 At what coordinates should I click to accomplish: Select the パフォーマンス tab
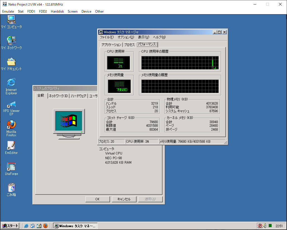click(x=147, y=44)
